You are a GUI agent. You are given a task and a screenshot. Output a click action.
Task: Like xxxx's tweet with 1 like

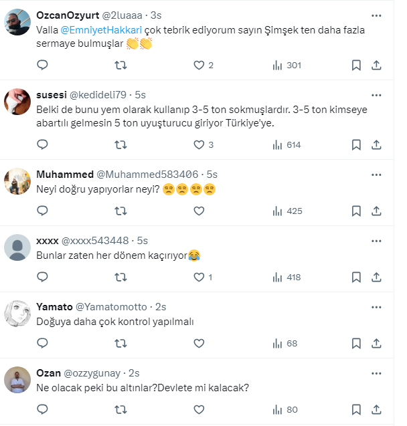199,277
